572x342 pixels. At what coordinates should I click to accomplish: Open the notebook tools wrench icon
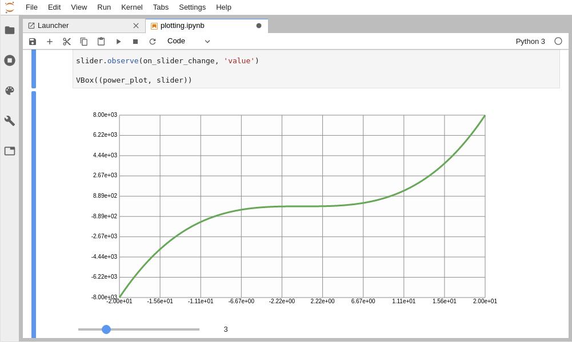pos(10,121)
